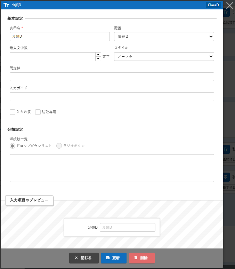This screenshot has height=269, width=235.
Task: Increase 最大文字数 with the up arrow
Action: pyautogui.click(x=98, y=55)
